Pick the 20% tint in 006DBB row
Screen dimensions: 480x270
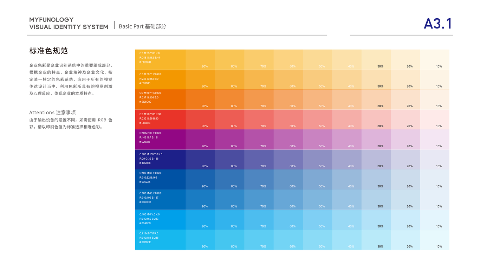coord(406,200)
